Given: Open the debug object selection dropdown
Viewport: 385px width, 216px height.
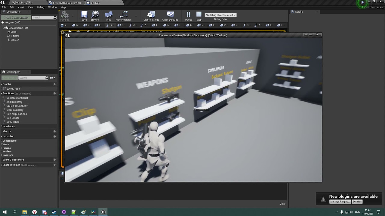Looking at the screenshot, I should pyautogui.click(x=220, y=15).
